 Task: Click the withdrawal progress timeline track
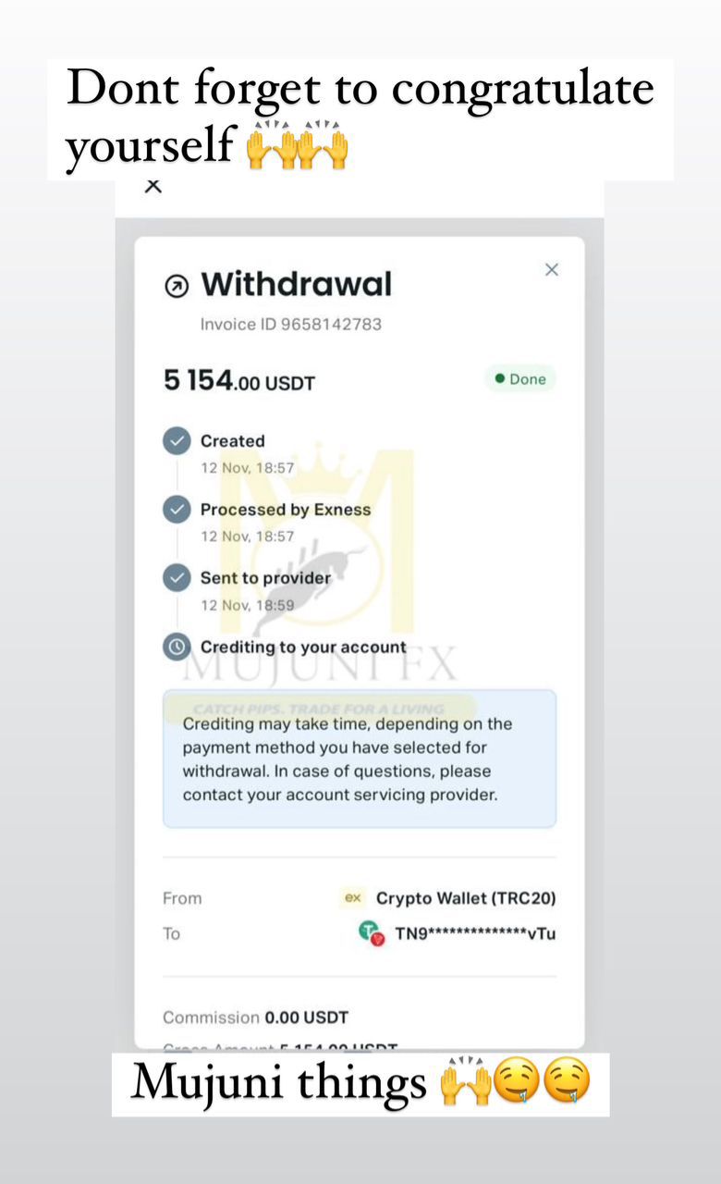point(177,543)
